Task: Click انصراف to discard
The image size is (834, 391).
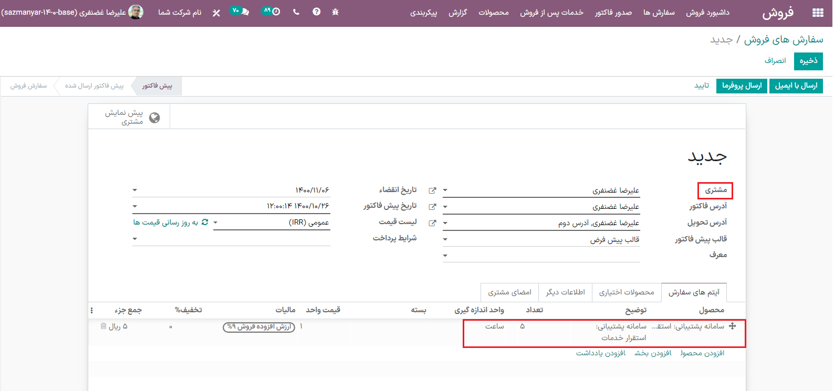Action: coord(775,61)
